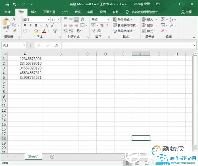Click the Format Painter brush icon

[15, 31]
